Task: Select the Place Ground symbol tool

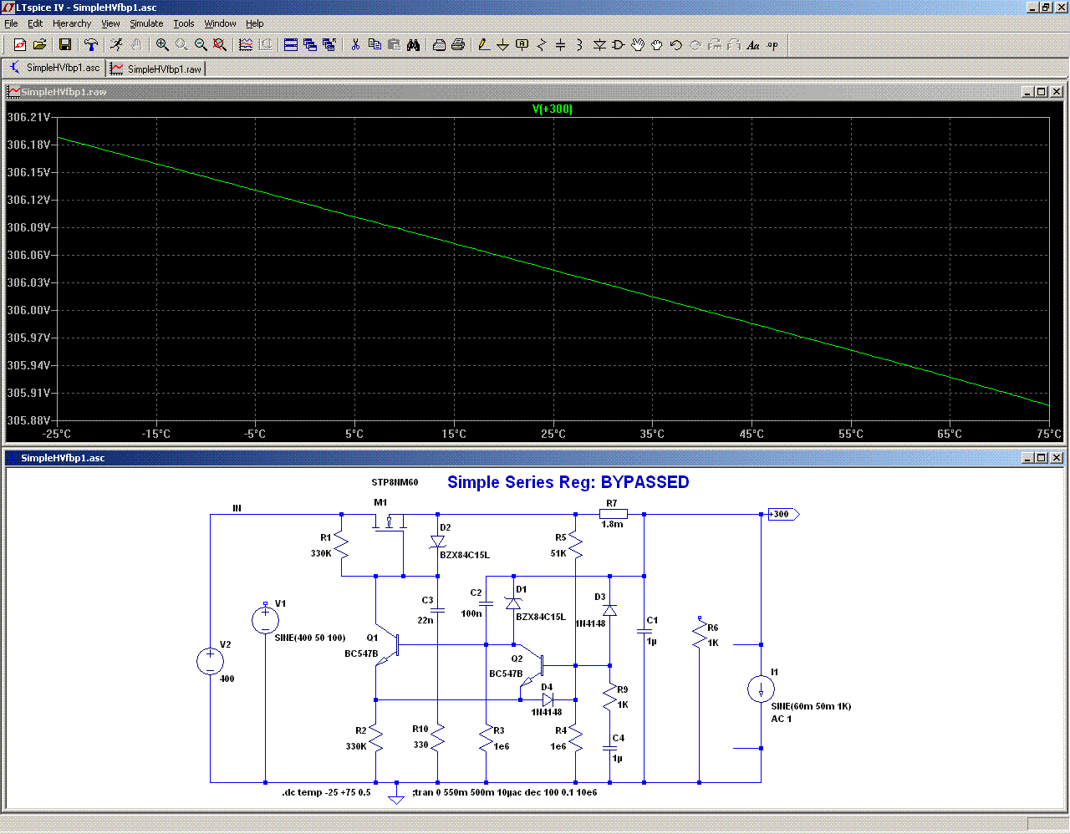Action: pyautogui.click(x=502, y=45)
